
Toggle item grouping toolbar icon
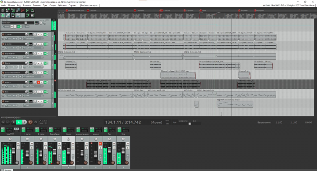(7, 15)
